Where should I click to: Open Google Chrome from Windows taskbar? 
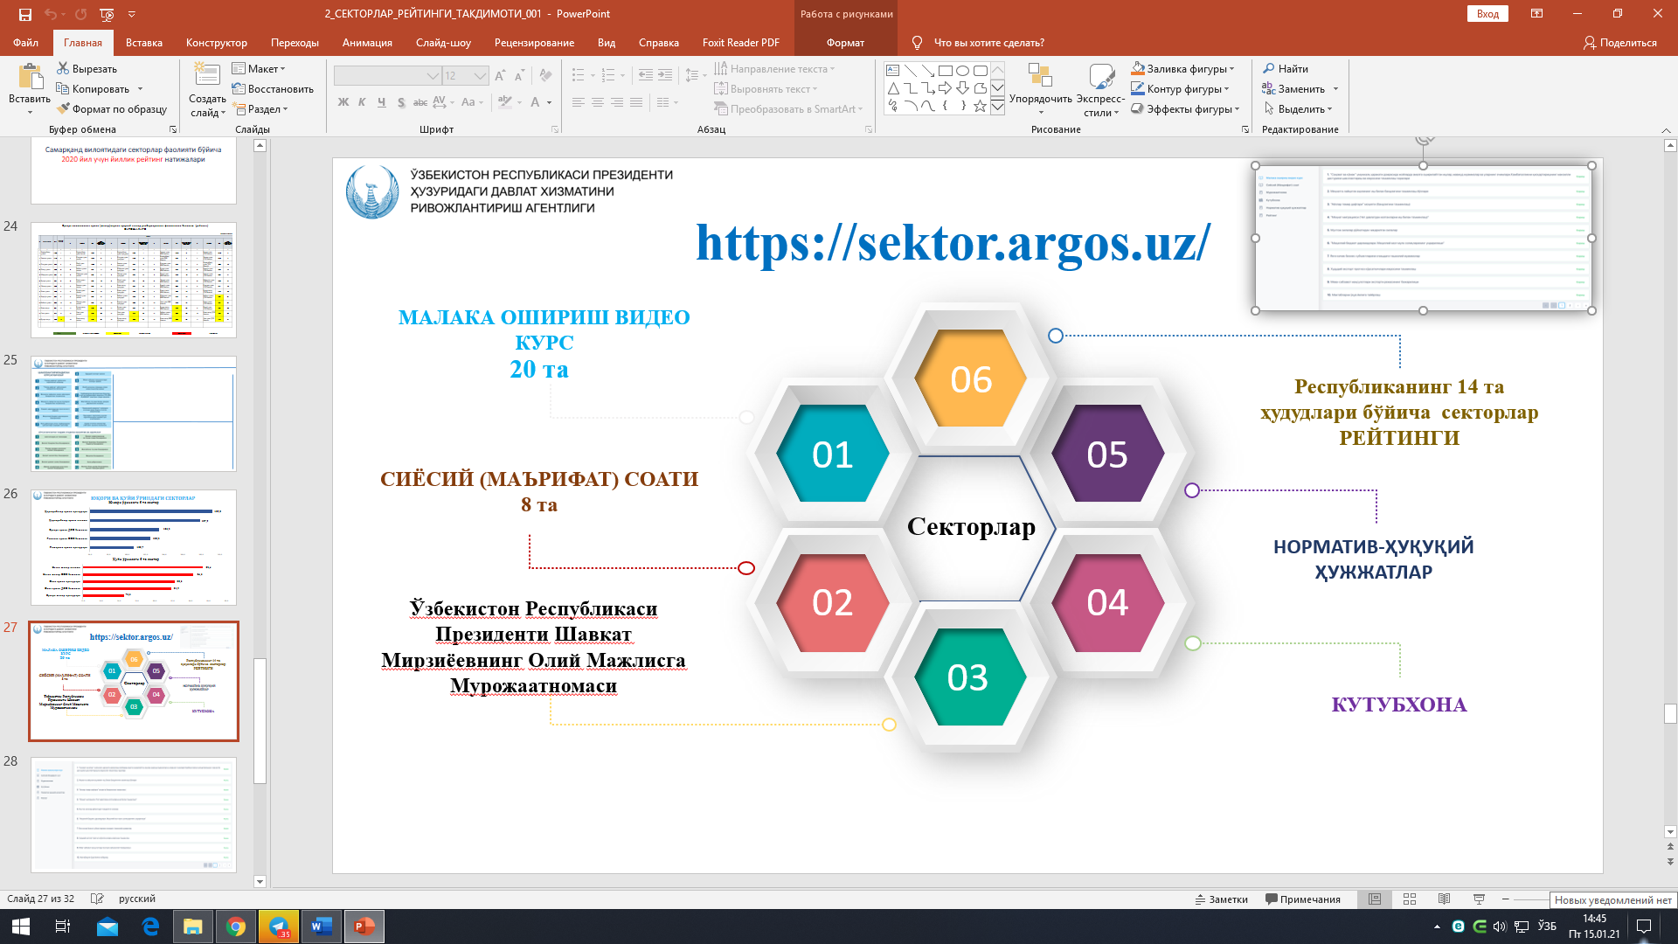[236, 927]
